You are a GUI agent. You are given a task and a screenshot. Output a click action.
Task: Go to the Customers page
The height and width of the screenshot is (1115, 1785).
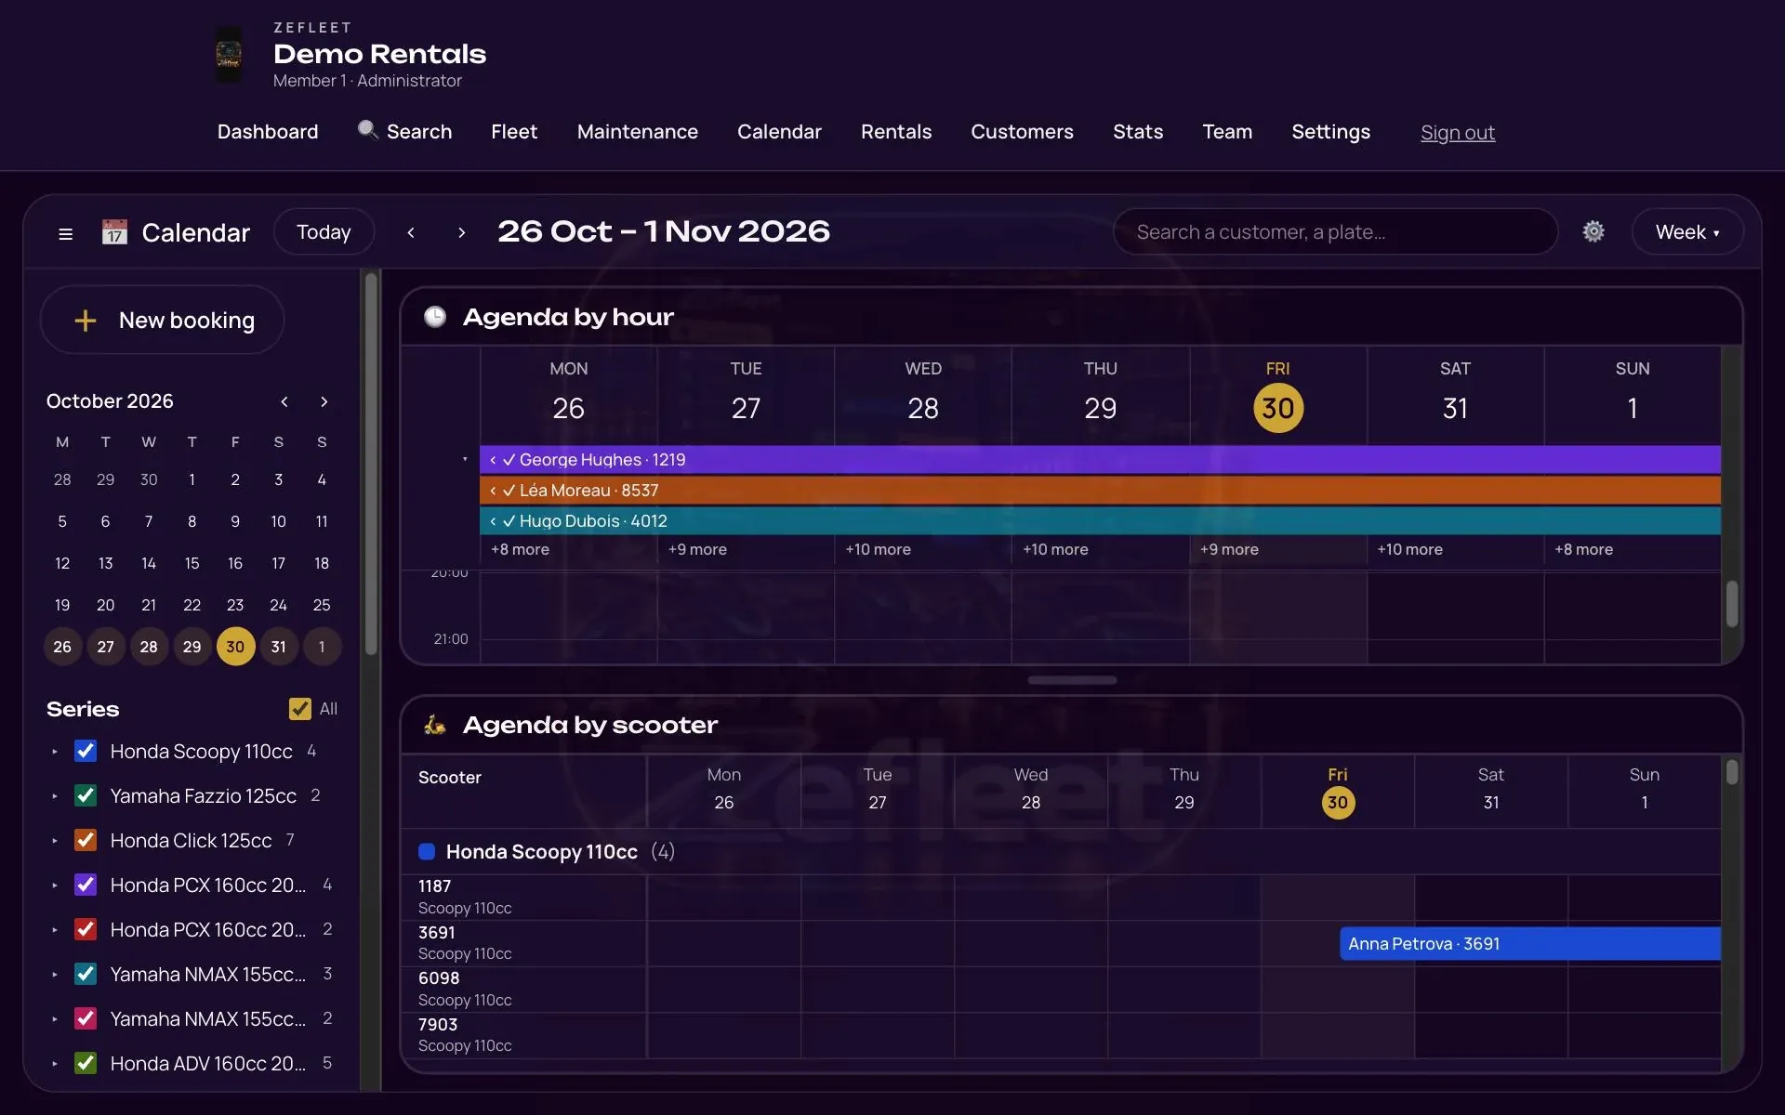(1022, 132)
